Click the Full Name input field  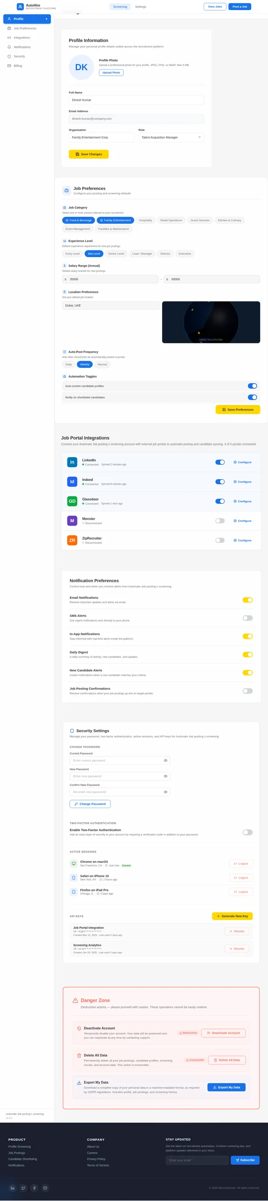coord(137,100)
